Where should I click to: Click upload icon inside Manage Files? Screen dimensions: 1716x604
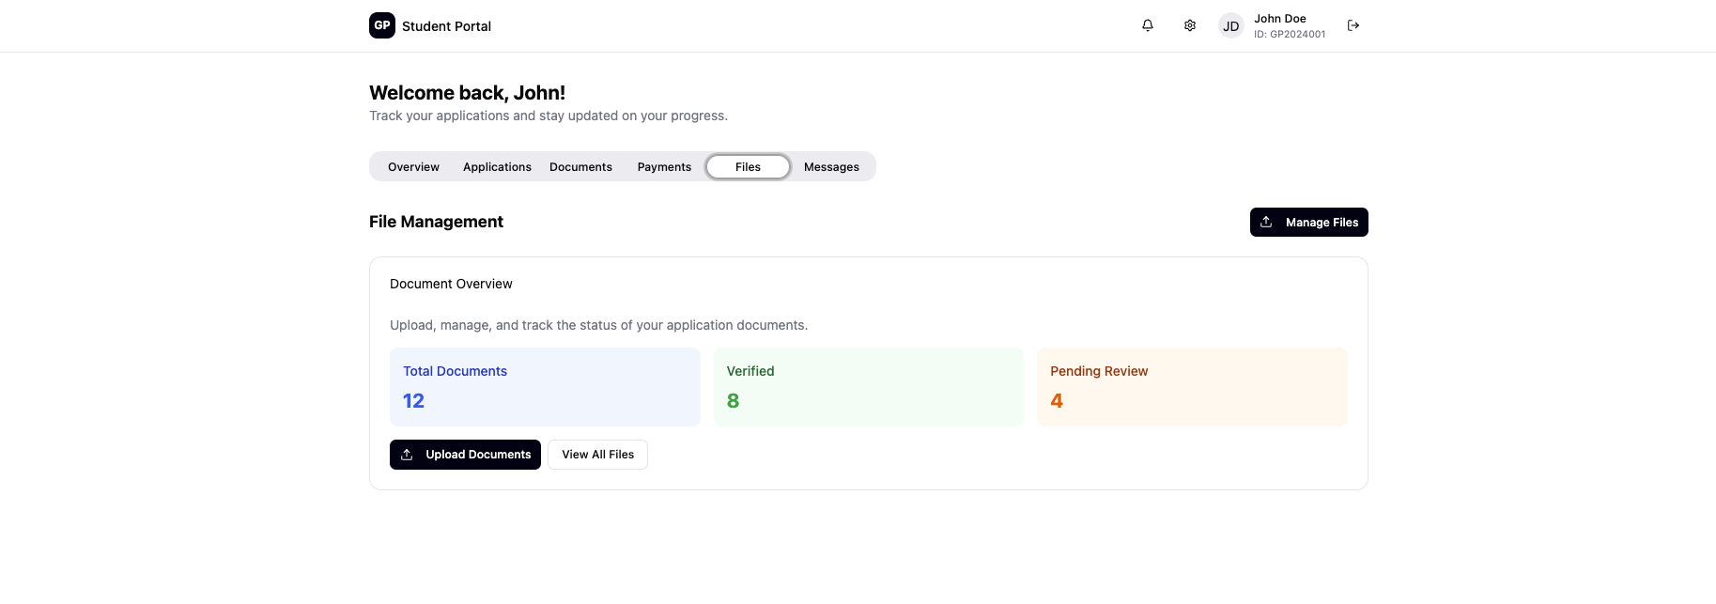tap(1266, 222)
